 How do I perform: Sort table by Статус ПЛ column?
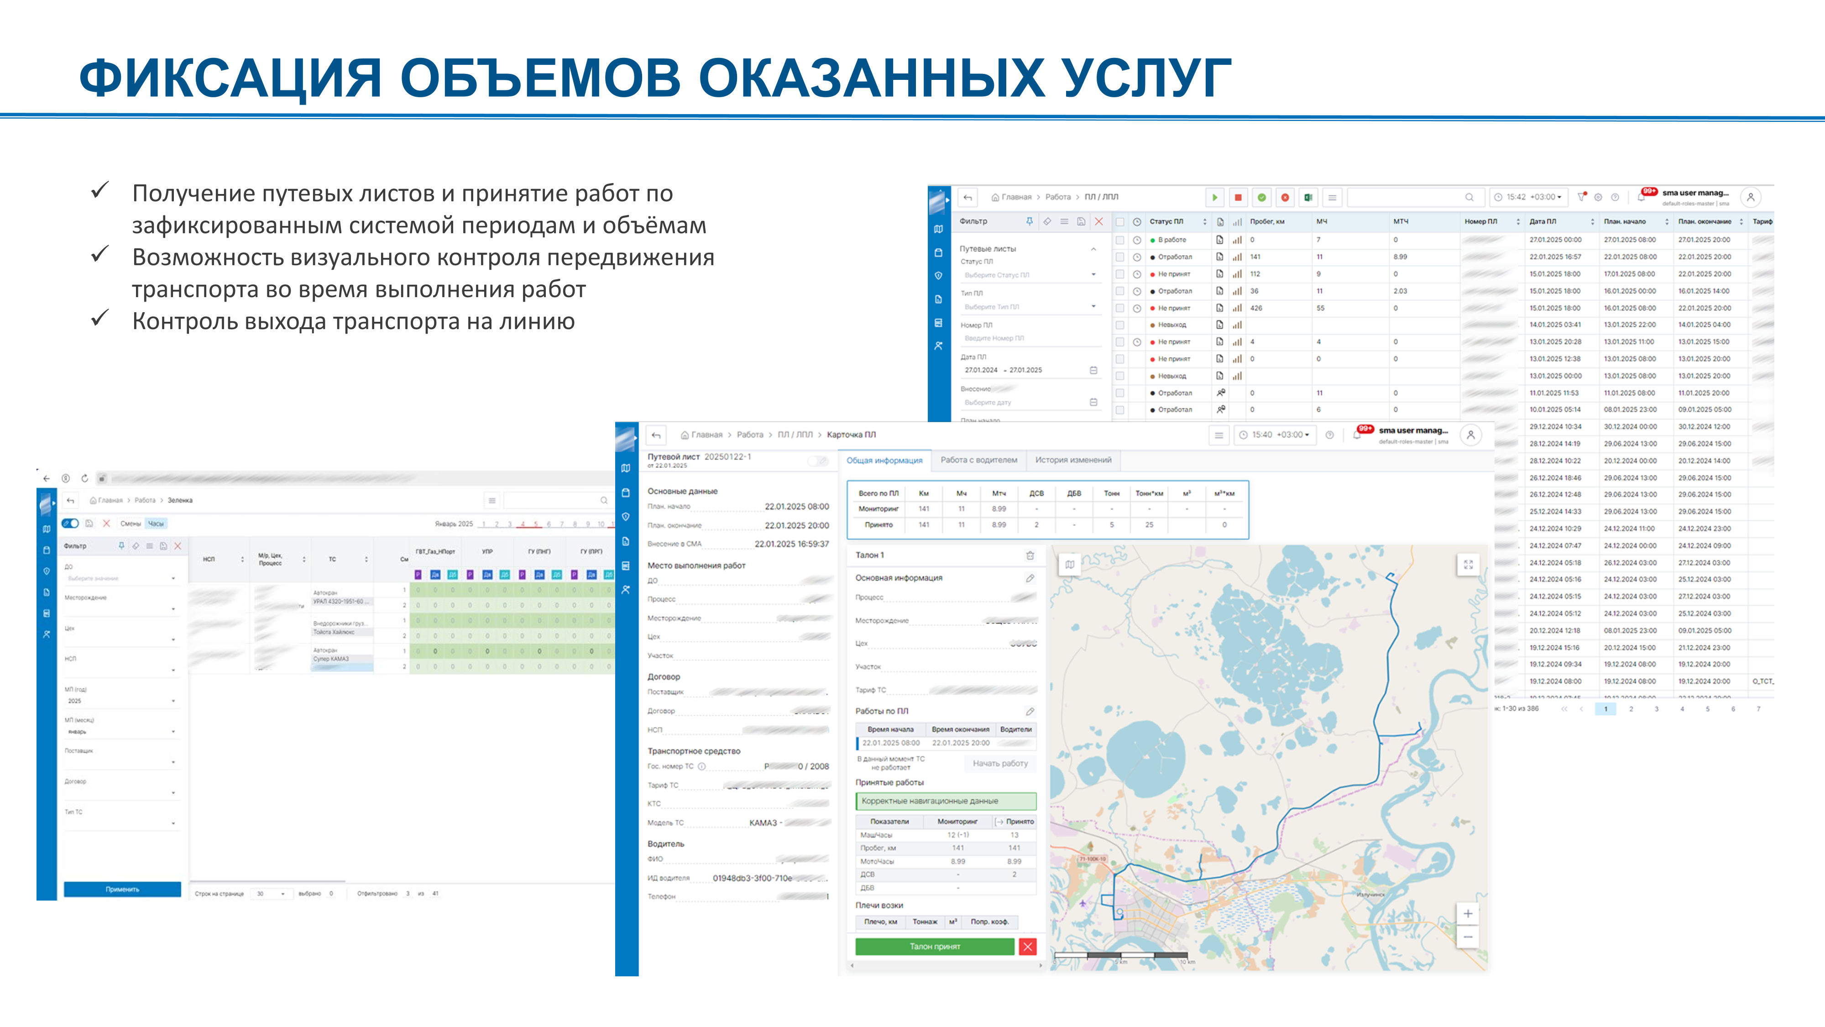pos(1204,222)
